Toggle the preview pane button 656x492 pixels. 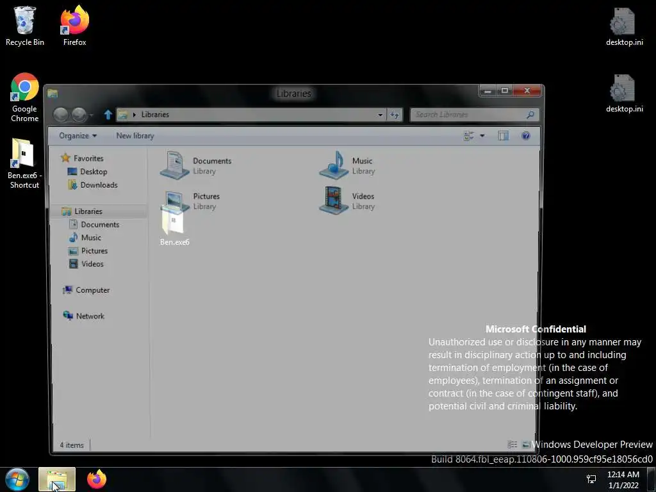(504, 136)
